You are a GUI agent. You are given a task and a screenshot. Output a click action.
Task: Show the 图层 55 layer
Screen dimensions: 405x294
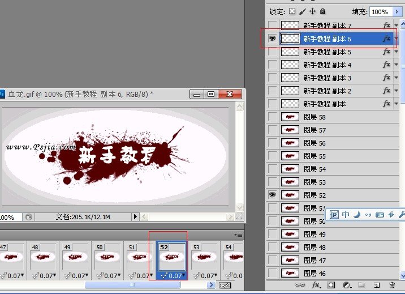272,156
